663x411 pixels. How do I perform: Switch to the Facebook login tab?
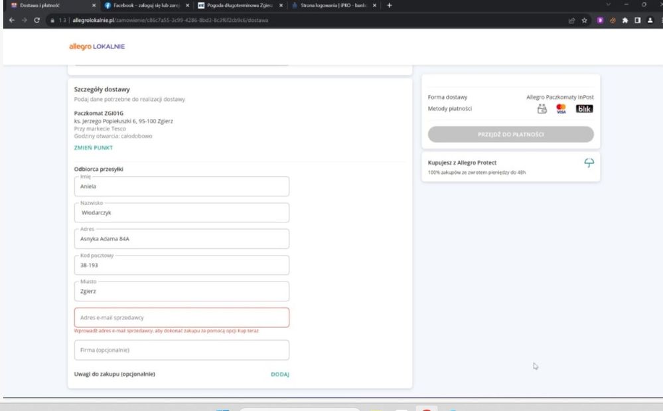pyautogui.click(x=146, y=5)
